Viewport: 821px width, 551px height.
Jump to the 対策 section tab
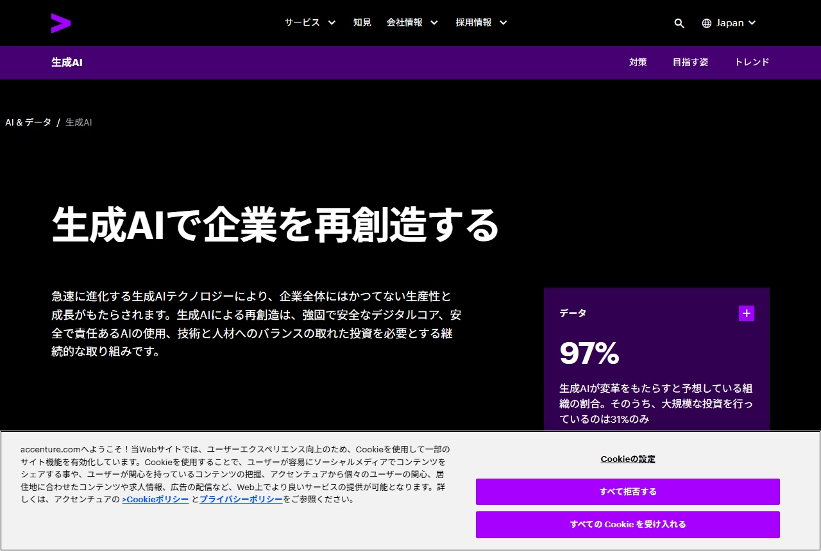(x=638, y=62)
